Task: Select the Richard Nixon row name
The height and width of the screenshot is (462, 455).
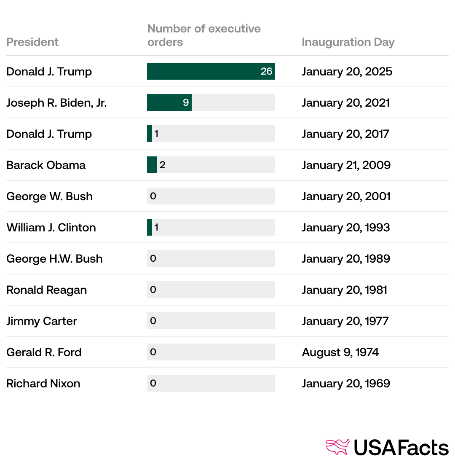Action: click(43, 384)
